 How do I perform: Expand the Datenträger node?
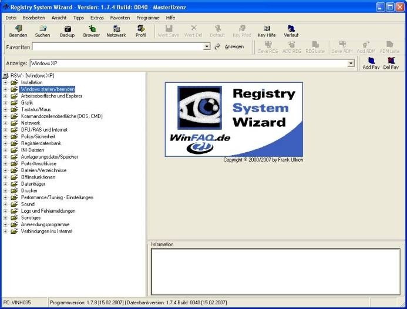click(5, 184)
